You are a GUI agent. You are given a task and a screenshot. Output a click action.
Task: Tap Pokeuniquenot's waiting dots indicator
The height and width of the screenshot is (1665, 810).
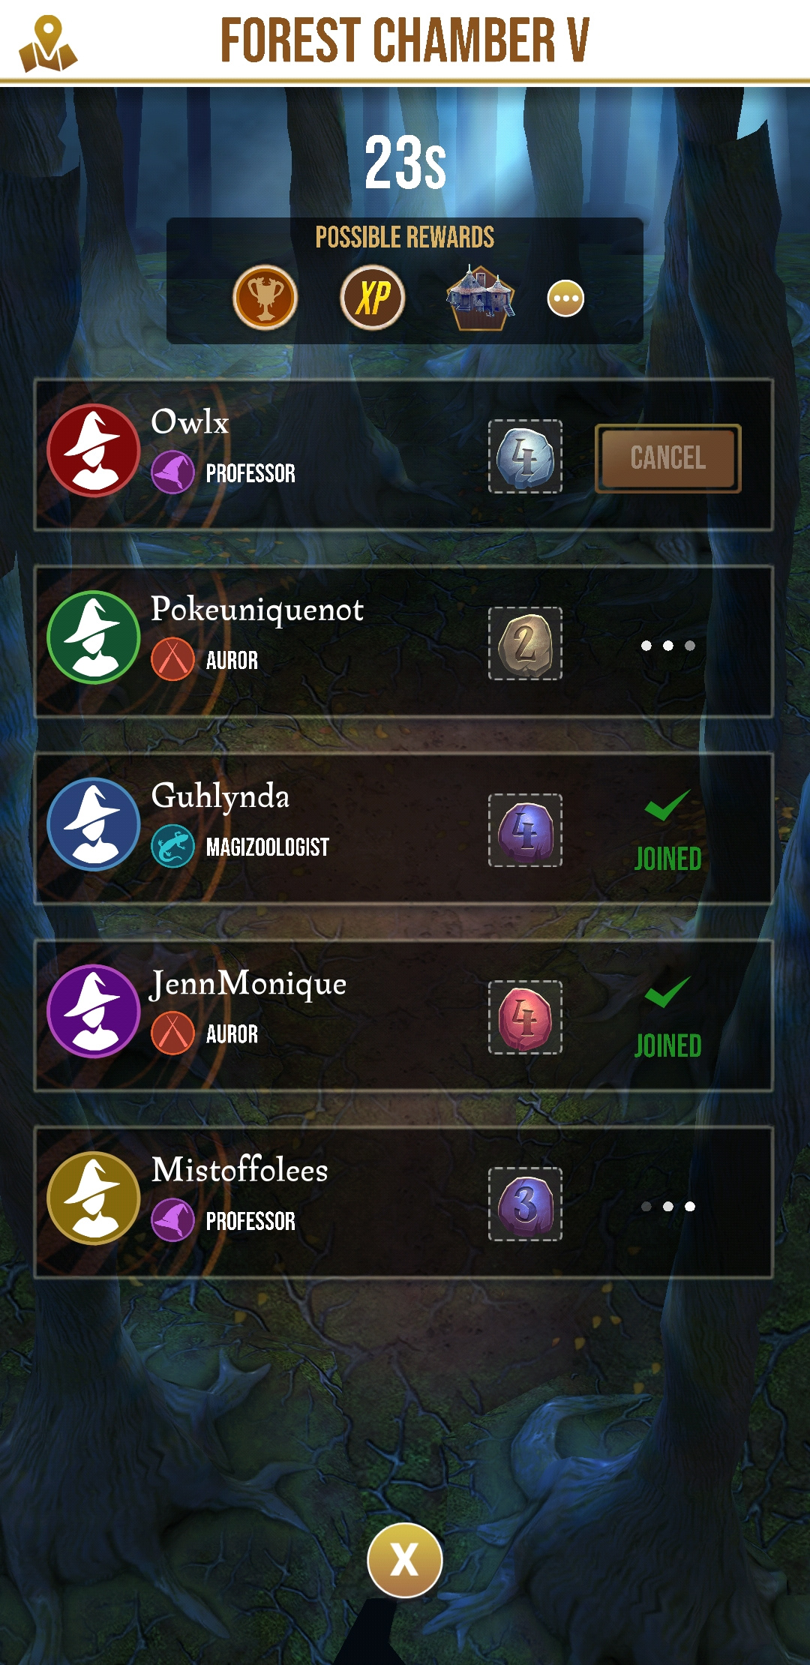pos(668,646)
